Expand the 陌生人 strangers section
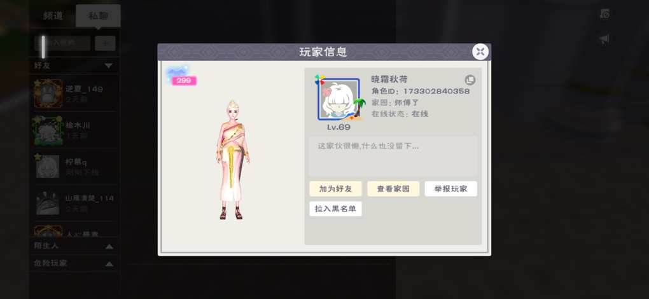 (109, 246)
